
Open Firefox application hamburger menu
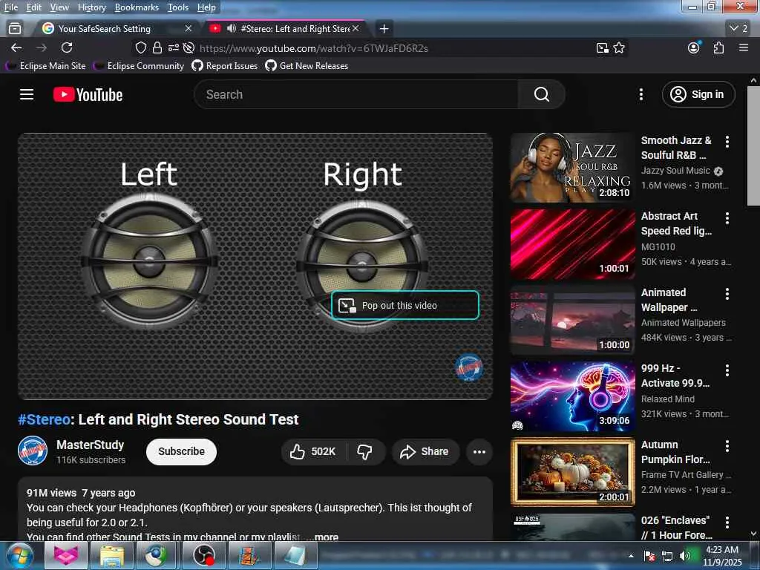click(x=744, y=47)
